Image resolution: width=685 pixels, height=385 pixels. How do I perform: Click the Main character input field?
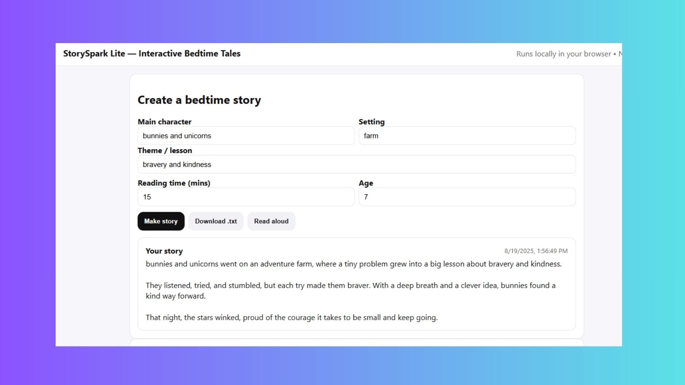point(246,136)
